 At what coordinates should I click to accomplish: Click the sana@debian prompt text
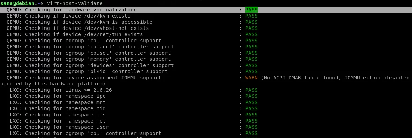(x=17, y=3)
